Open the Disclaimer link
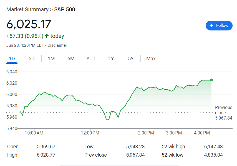 point(57,45)
